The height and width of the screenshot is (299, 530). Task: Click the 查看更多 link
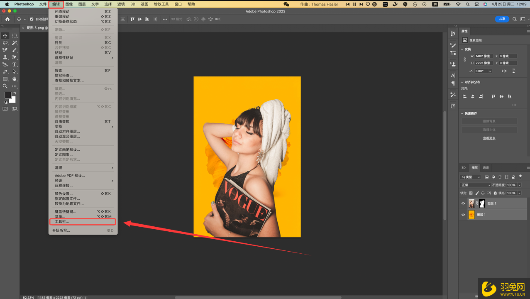pos(489,138)
